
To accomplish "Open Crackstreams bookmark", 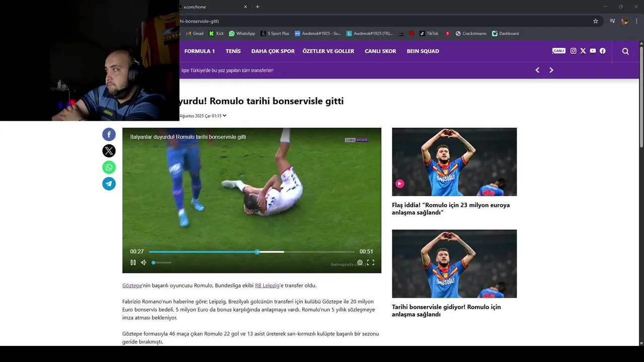I will (471, 33).
